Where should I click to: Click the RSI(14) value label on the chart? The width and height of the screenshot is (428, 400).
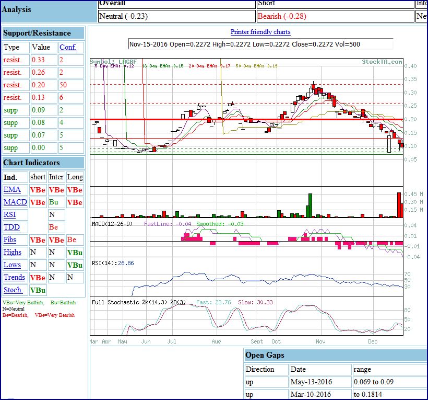coord(113,263)
